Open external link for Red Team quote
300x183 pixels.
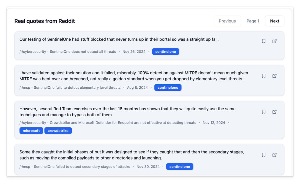(274, 112)
